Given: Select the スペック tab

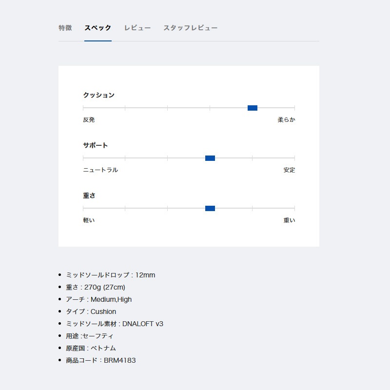Looking at the screenshot, I should pos(97,28).
